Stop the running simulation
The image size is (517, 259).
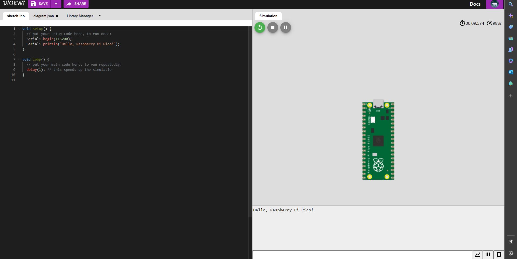[x=273, y=27]
